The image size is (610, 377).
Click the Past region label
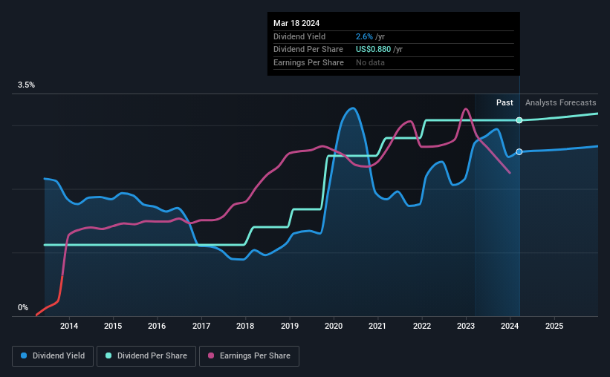(504, 102)
